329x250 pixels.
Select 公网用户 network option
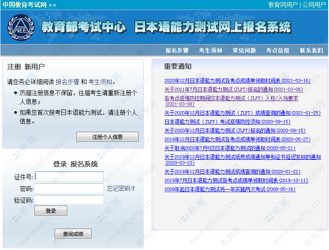click(314, 5)
